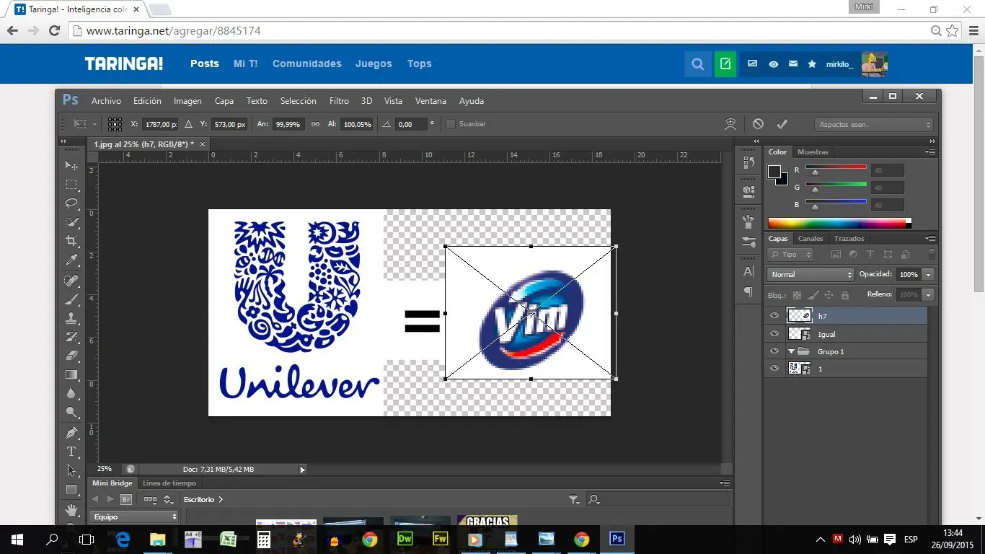The width and height of the screenshot is (985, 554).
Task: Select the History Brush tool
Action: (x=71, y=337)
